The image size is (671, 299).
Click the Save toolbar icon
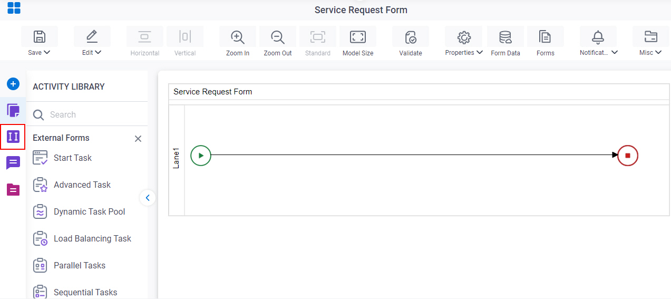pyautogui.click(x=40, y=36)
